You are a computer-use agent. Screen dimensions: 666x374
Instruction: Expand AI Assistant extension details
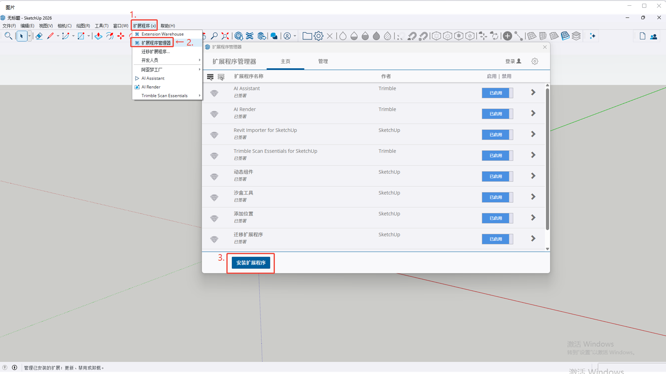[533, 92]
